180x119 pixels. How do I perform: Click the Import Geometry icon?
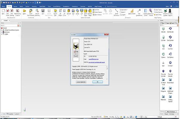(37, 11)
